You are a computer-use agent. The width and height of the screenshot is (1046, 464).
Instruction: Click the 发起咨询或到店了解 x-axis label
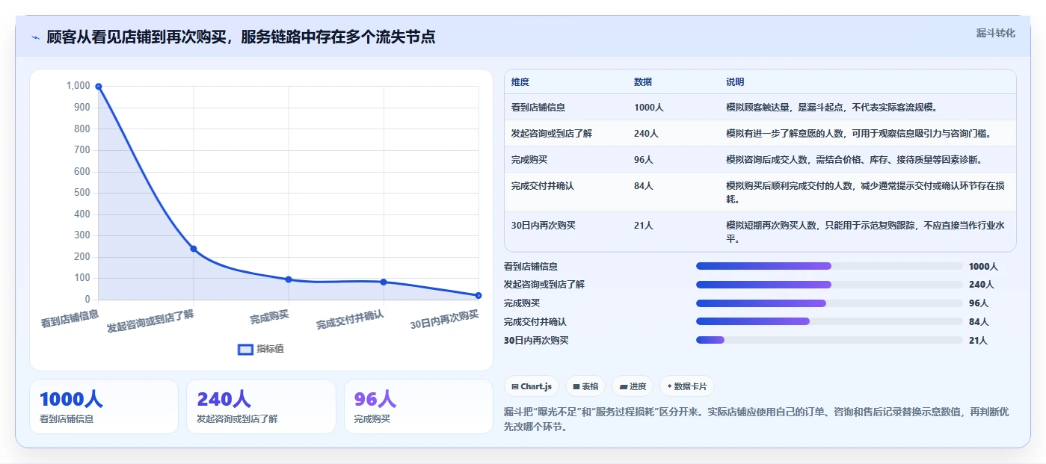point(150,321)
